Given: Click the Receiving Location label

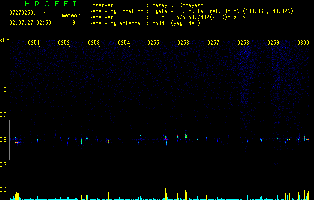Looking at the screenshot, I should point(116,11).
